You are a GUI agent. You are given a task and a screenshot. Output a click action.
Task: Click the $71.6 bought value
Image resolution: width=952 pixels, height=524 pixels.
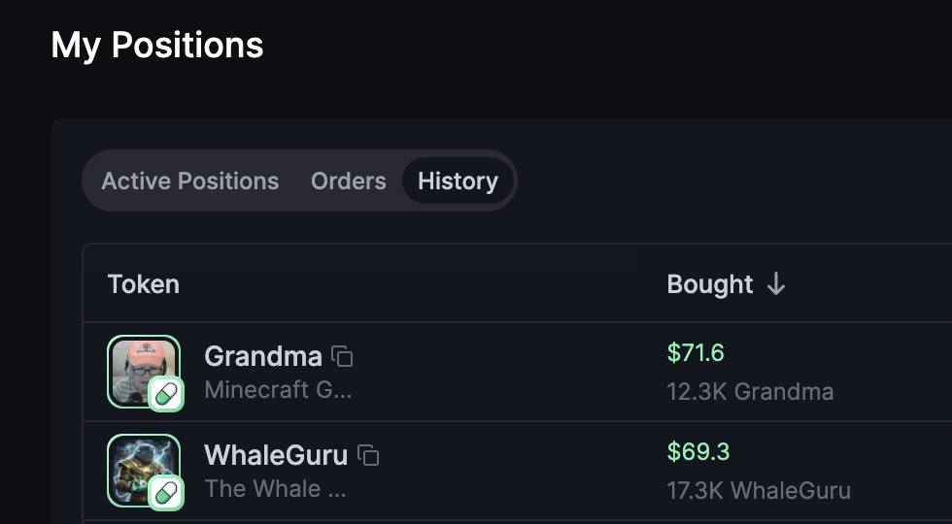click(696, 352)
